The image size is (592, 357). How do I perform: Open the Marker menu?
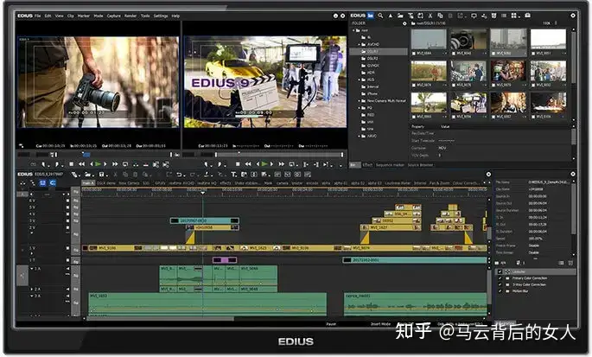84,16
